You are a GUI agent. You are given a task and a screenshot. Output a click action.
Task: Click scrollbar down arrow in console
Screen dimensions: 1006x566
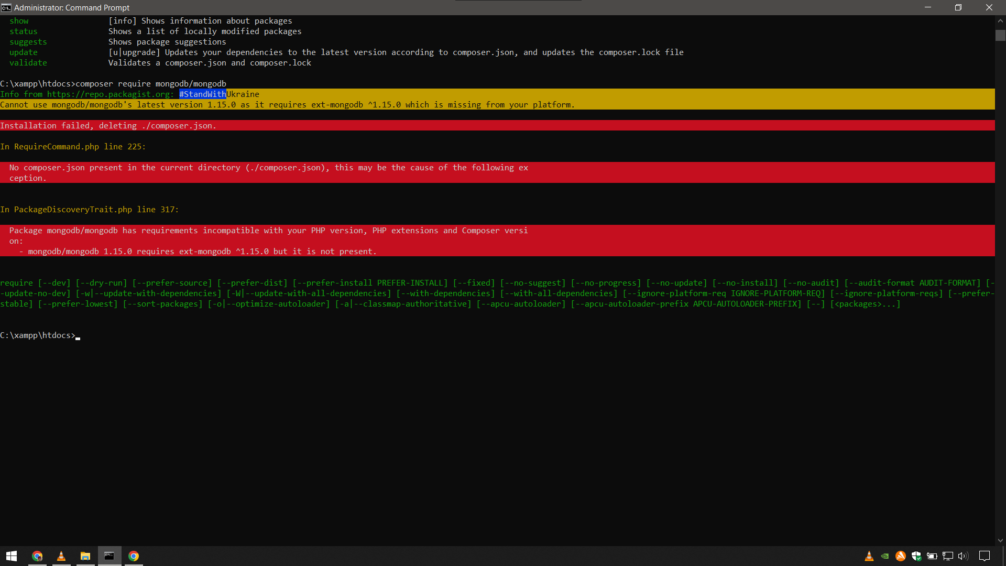coord(1000,540)
